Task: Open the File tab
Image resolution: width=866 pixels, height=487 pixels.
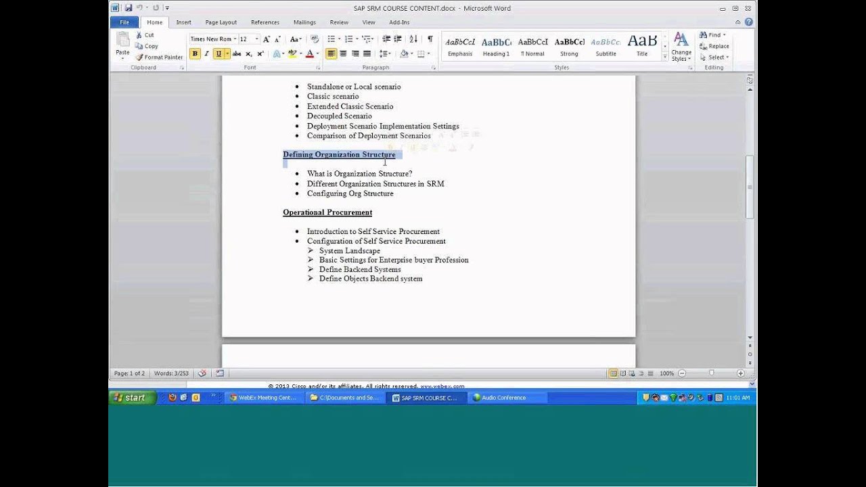Action: point(124,22)
